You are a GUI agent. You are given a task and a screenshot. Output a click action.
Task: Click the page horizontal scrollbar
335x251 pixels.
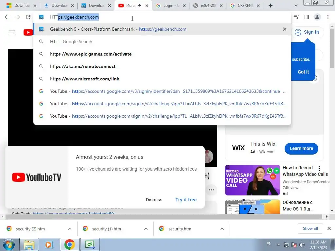pyautogui.click(x=164, y=216)
